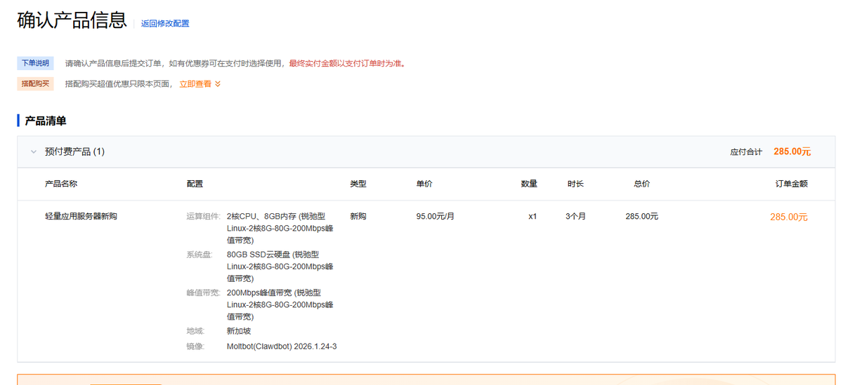Image resolution: width=843 pixels, height=385 pixels.
Task: Click the 轻量应用服务器新购 product name
Action: coord(86,217)
